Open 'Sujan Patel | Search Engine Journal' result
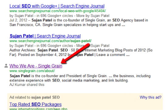Screen dimensions: 167x110 point(45,36)
